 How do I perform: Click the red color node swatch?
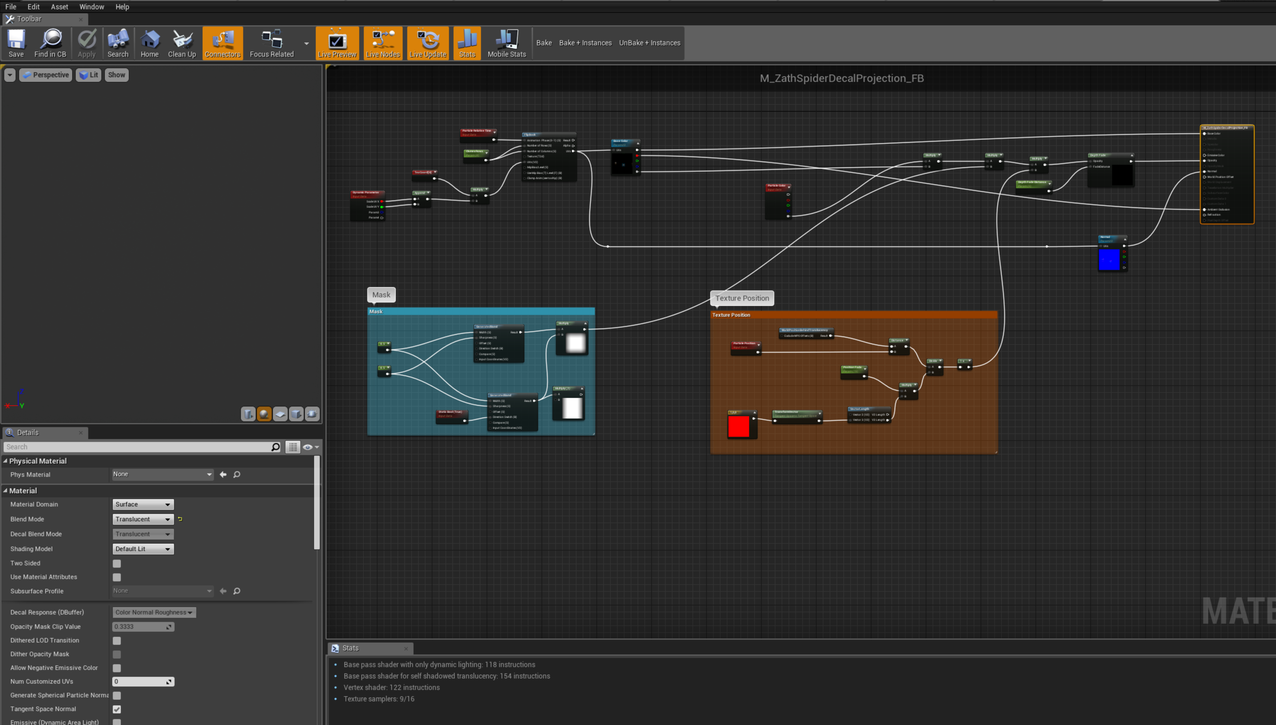738,427
